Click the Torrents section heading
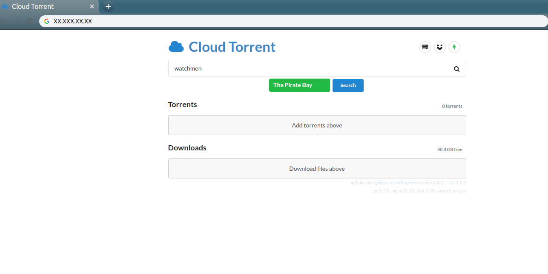 (183, 105)
